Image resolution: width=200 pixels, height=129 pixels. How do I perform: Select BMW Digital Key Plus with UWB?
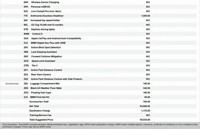point(48,43)
